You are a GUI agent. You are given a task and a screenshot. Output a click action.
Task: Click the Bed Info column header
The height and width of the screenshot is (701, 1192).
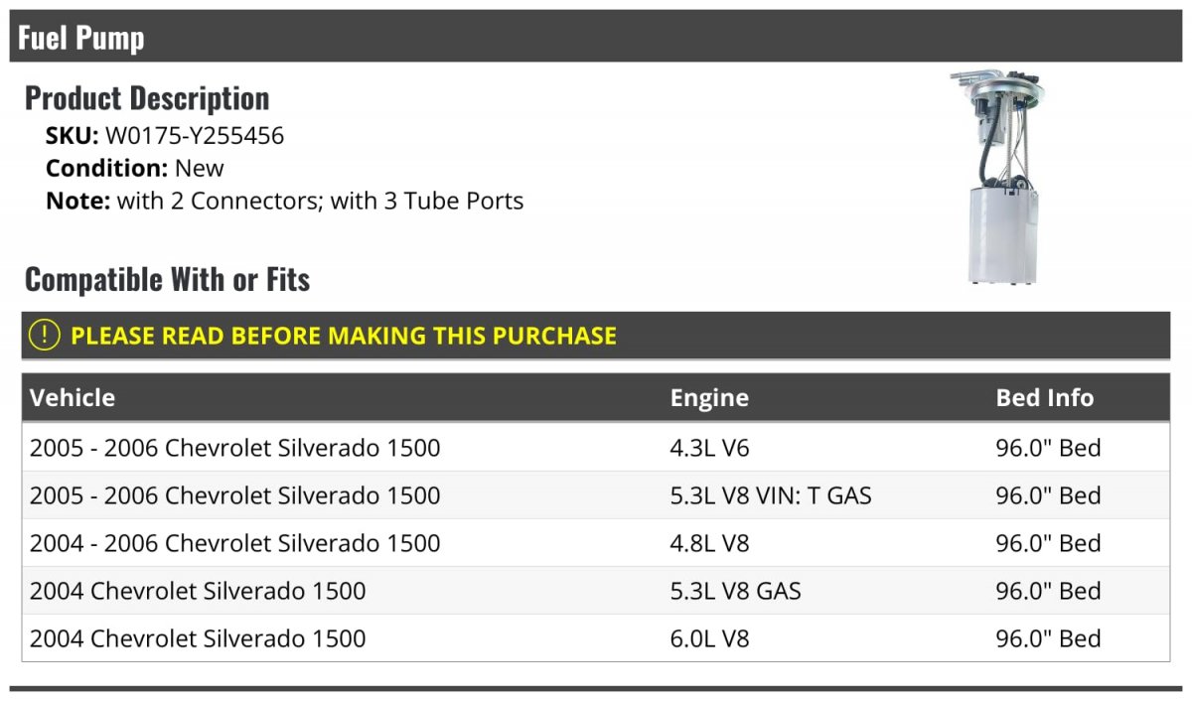[1044, 398]
